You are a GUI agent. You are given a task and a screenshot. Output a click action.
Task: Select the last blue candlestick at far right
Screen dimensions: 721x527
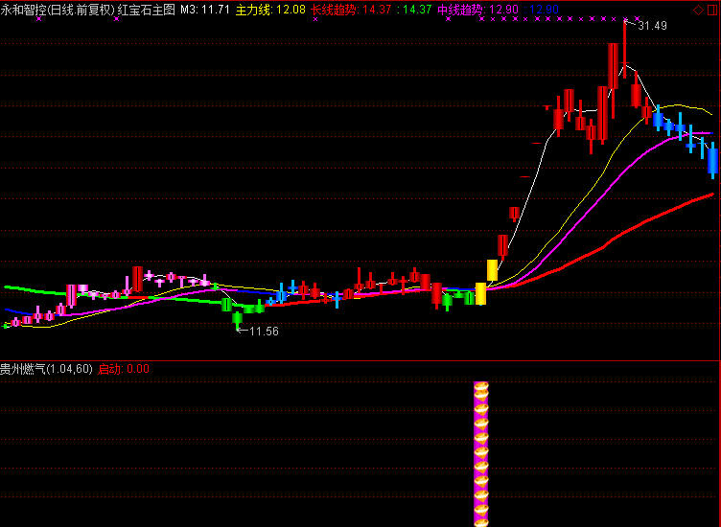pyautogui.click(x=712, y=159)
